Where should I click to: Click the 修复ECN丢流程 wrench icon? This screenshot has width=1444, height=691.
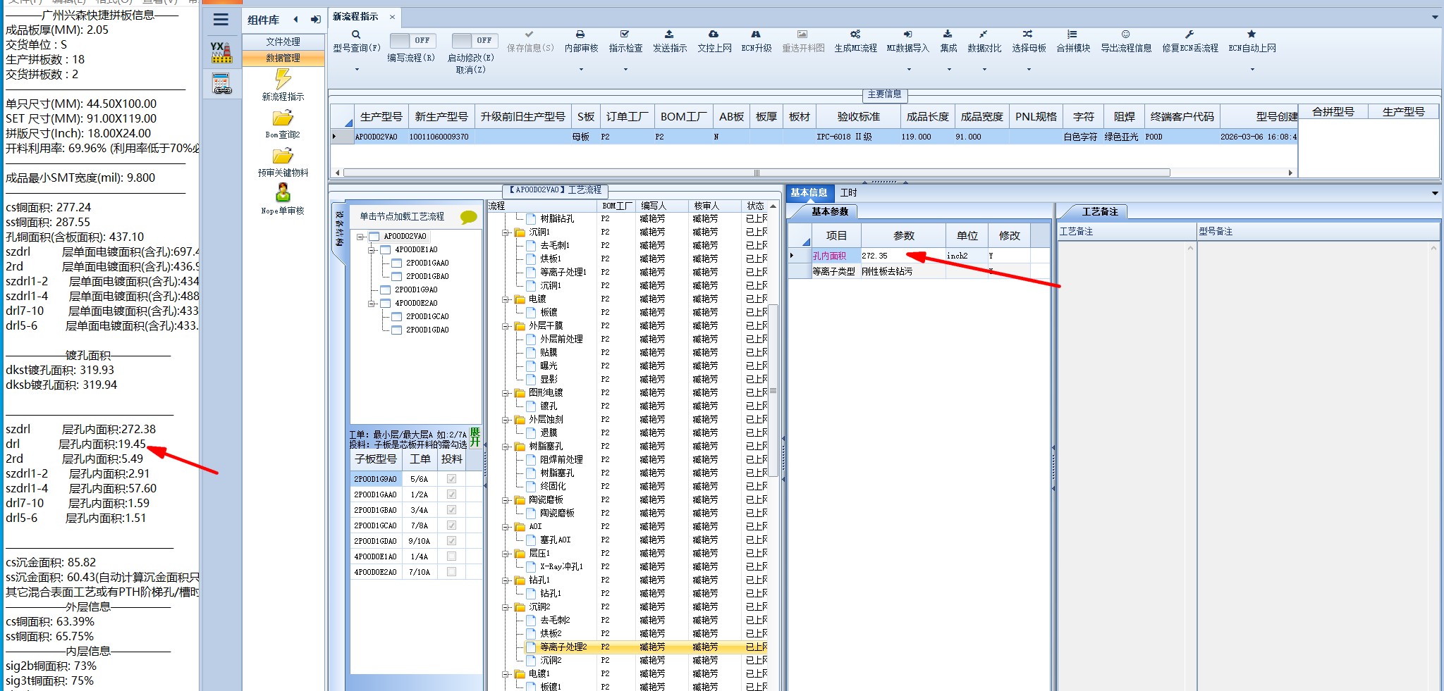[x=1189, y=34]
